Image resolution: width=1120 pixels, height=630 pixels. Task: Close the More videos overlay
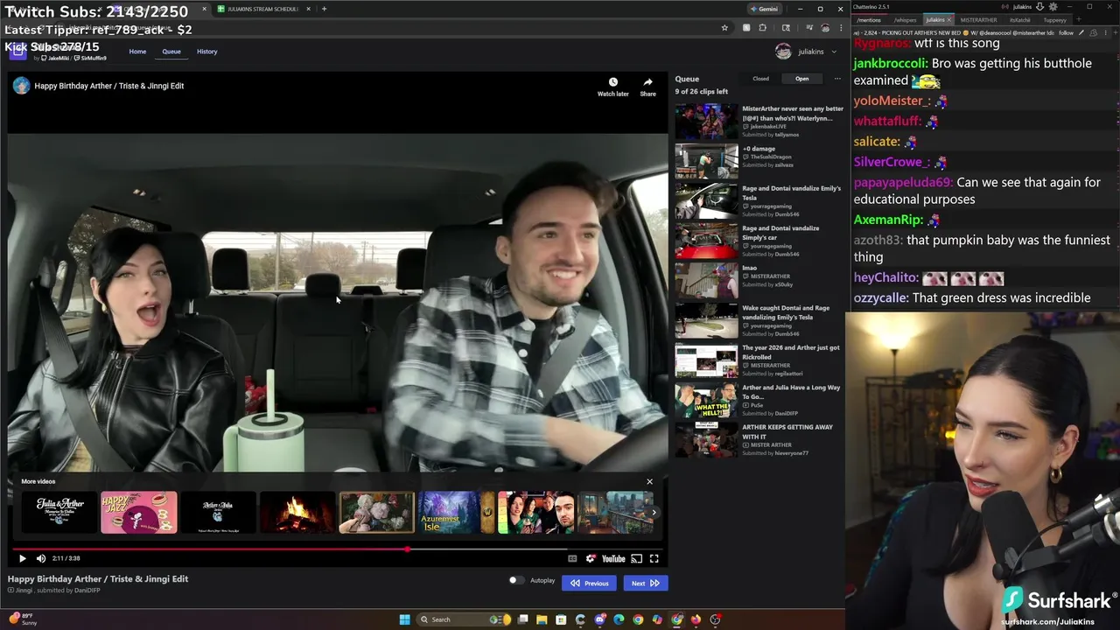coord(649,481)
